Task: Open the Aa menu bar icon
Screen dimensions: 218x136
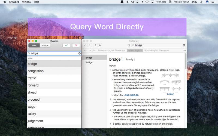Action: [132, 2]
